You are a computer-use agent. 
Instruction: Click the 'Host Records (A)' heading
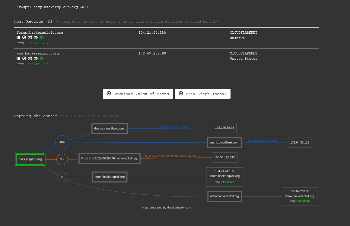pos(33,21)
